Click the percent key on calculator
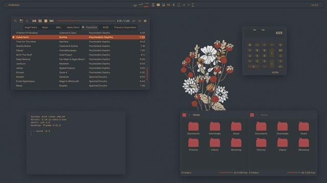327x183 pixels. click(250, 45)
